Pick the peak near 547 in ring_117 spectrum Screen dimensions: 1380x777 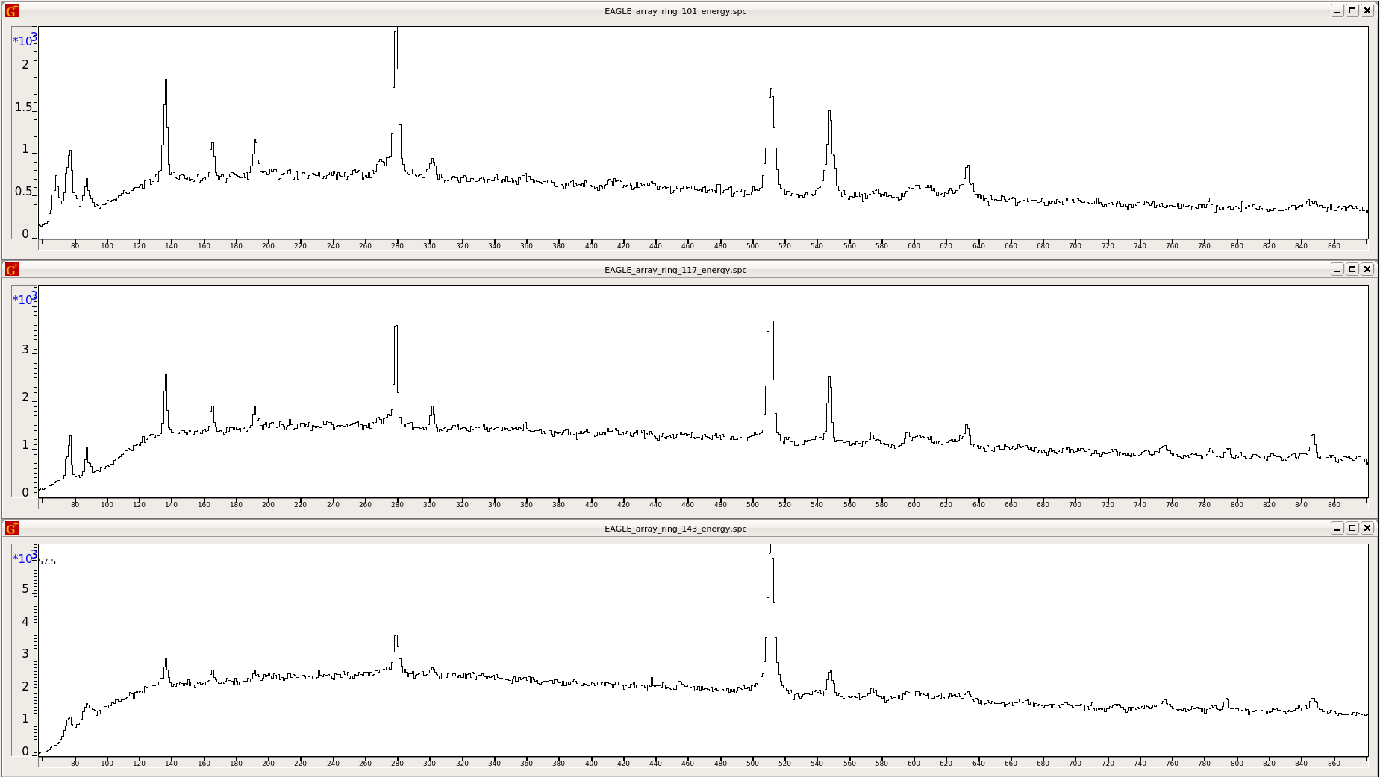pos(829,379)
